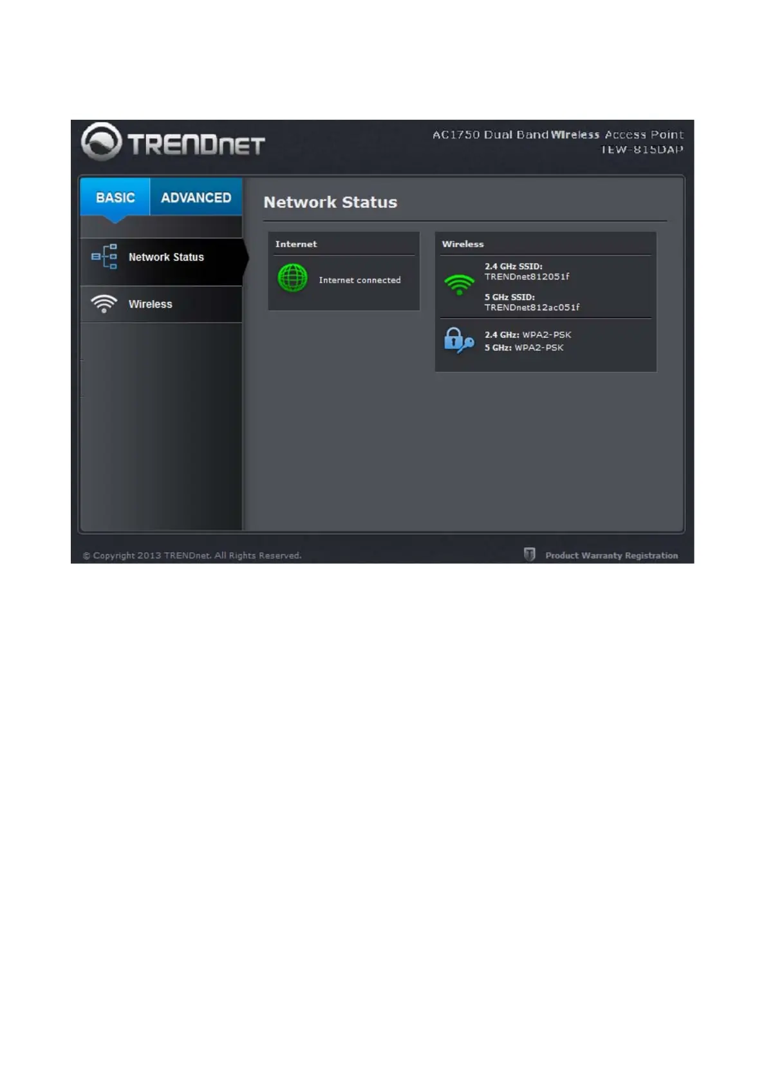Click the green globe Internet icon
Image resolution: width=766 pixels, height=1084 pixels.
coord(292,278)
